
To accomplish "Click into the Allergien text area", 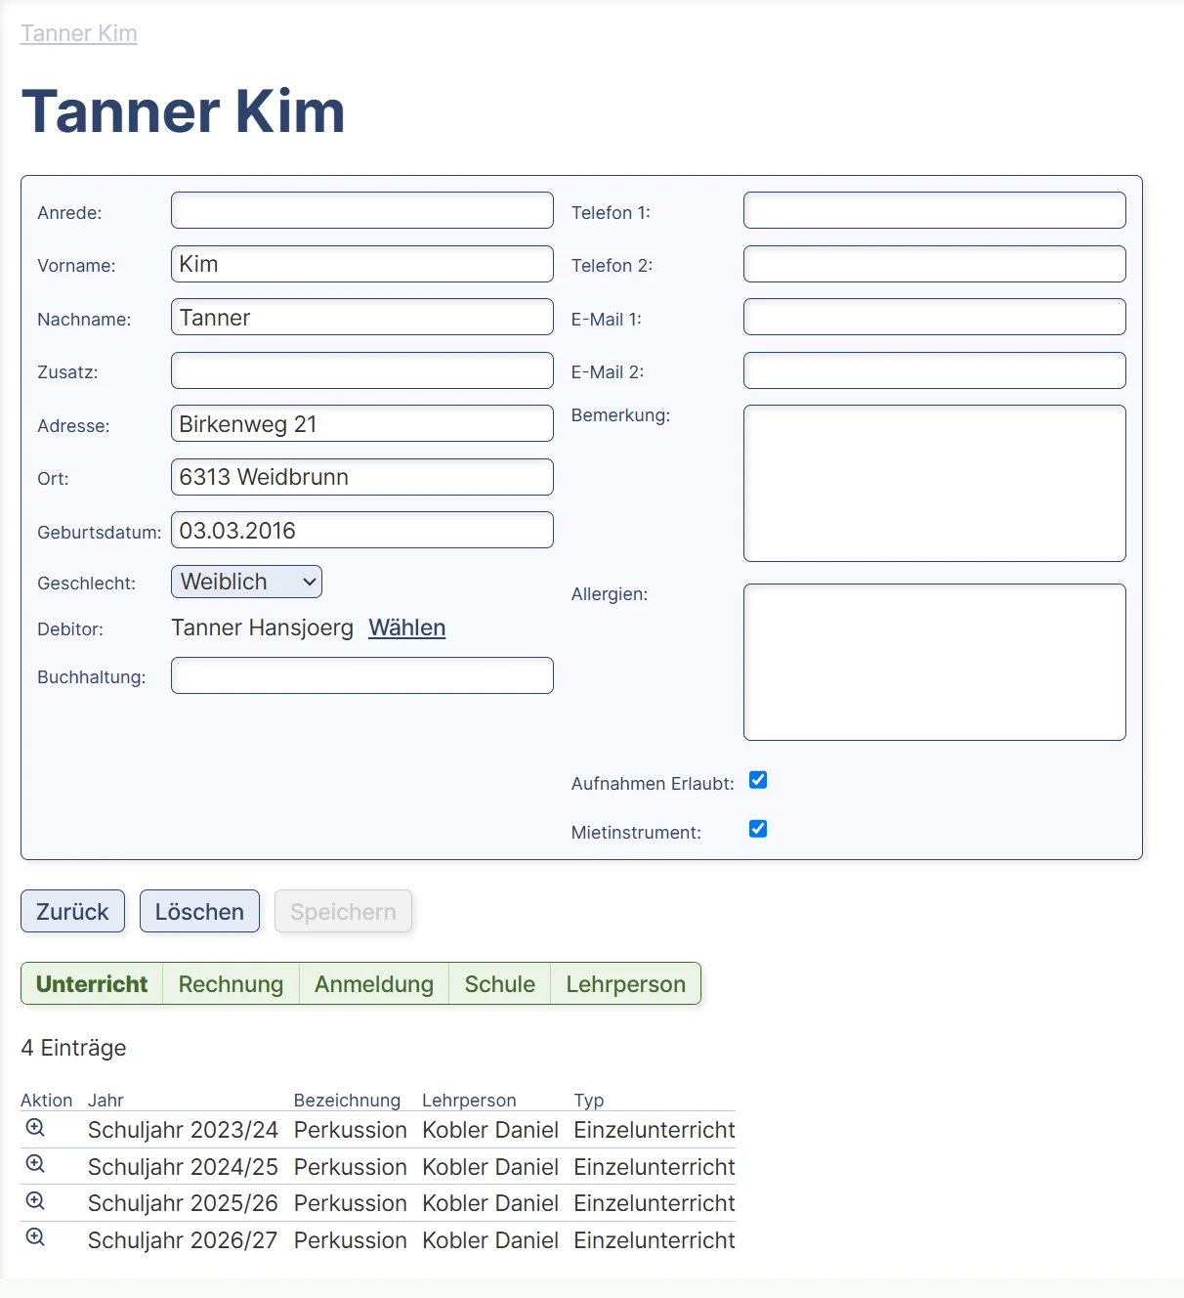I will click(935, 662).
